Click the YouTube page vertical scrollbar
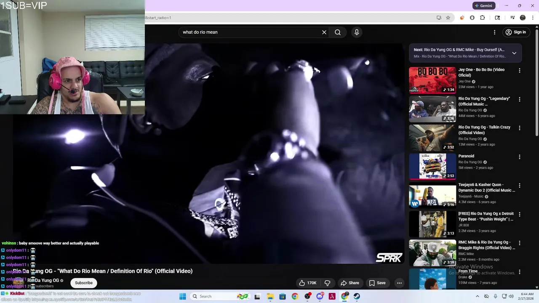The height and width of the screenshot is (303, 539). 536,82
